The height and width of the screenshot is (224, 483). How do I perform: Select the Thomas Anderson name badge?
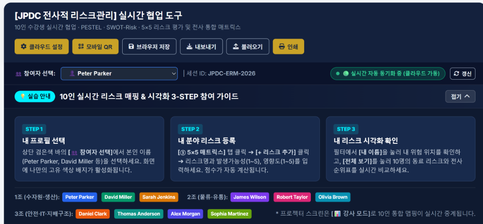[139, 214]
